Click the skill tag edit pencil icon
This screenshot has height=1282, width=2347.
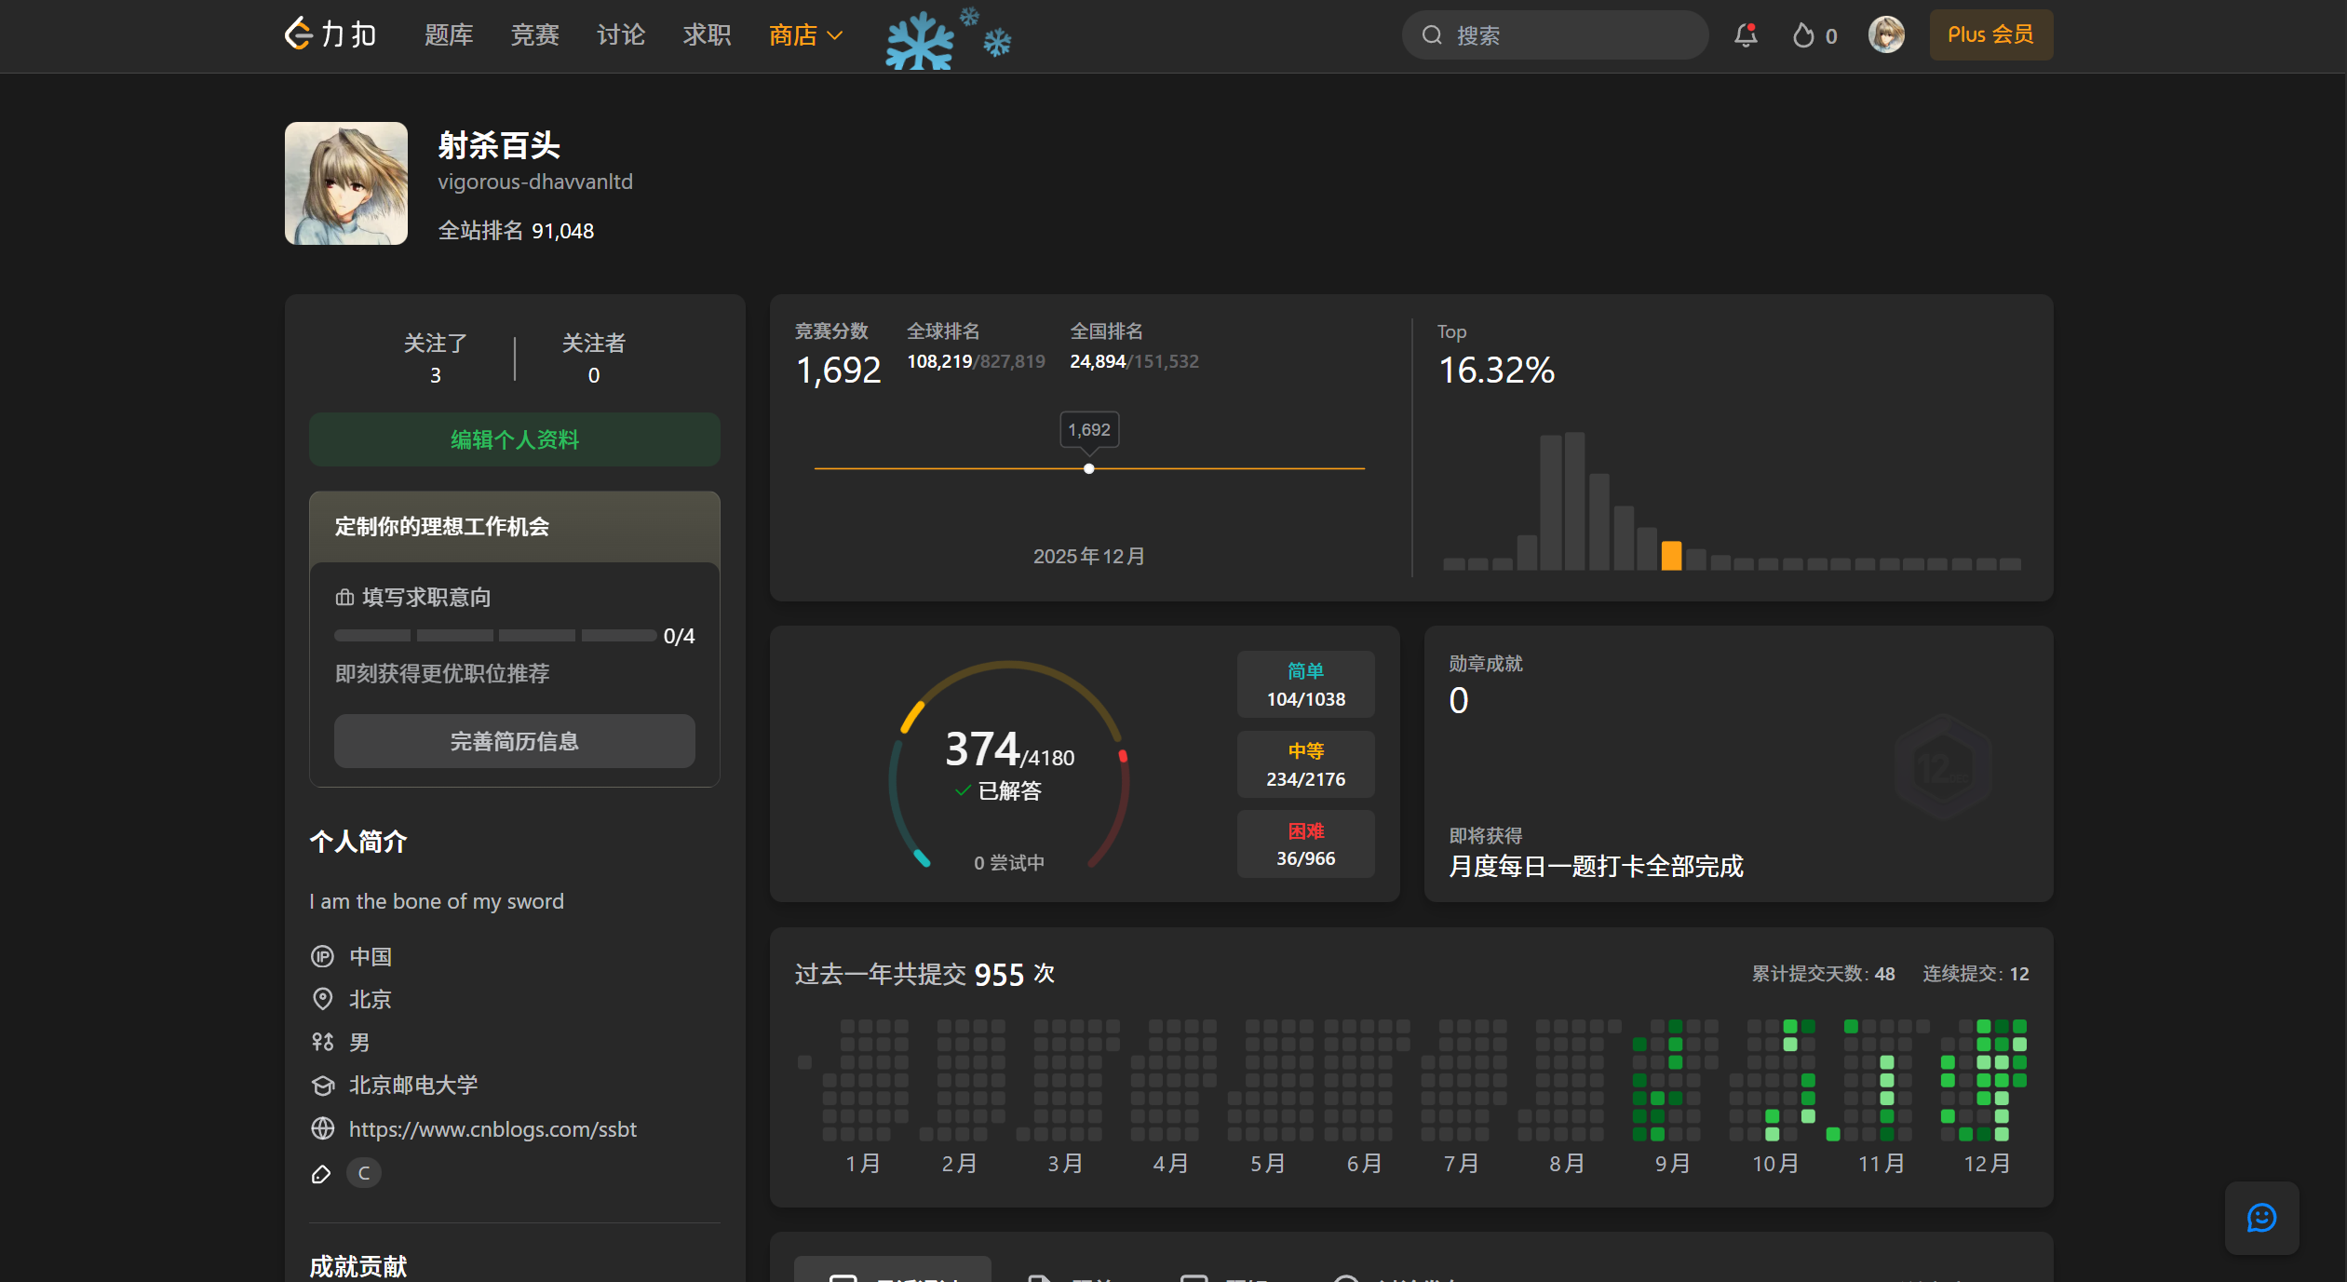tap(321, 1174)
